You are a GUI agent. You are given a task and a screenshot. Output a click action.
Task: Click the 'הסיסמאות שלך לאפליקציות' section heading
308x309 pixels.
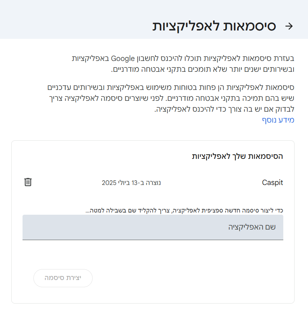click(x=238, y=156)
